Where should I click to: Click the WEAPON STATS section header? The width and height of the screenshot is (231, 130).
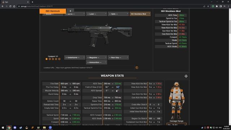[x=112, y=76]
